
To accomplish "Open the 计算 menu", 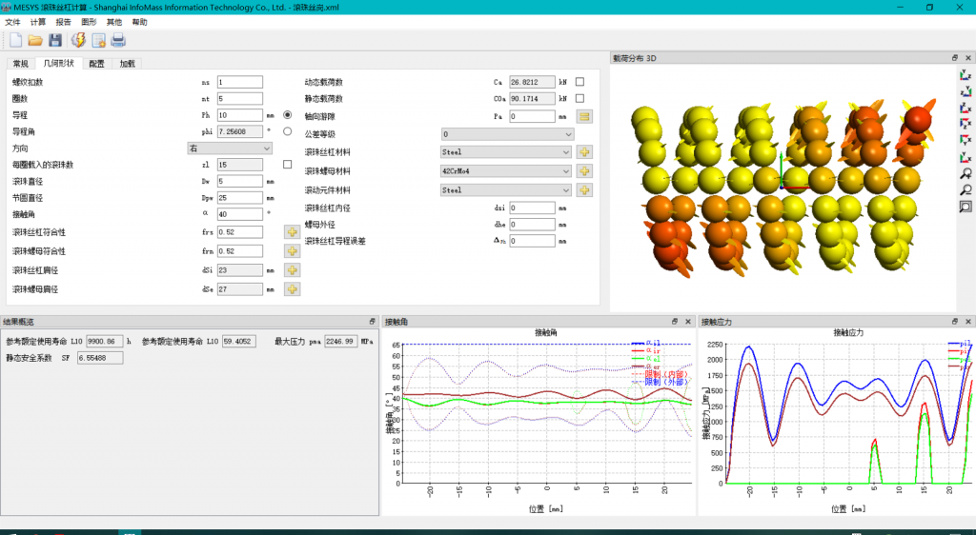I will click(x=38, y=22).
